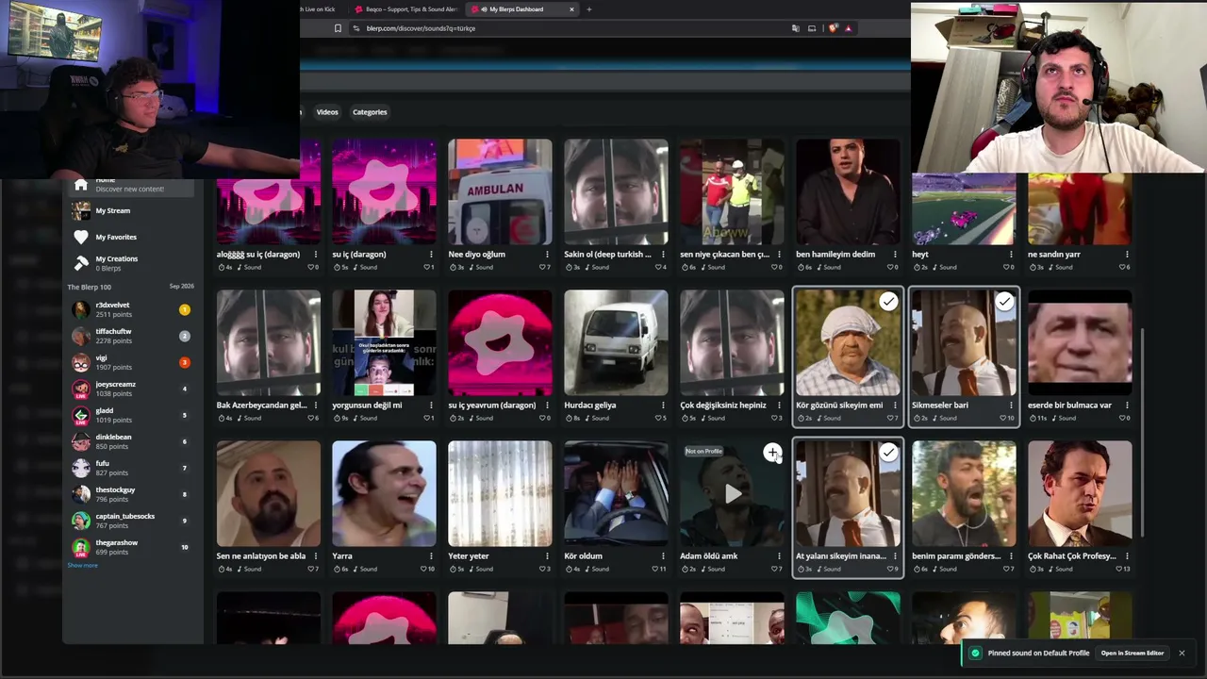Open the three-dot menu for 'heyt'
The width and height of the screenshot is (1207, 679).
coord(1011,254)
